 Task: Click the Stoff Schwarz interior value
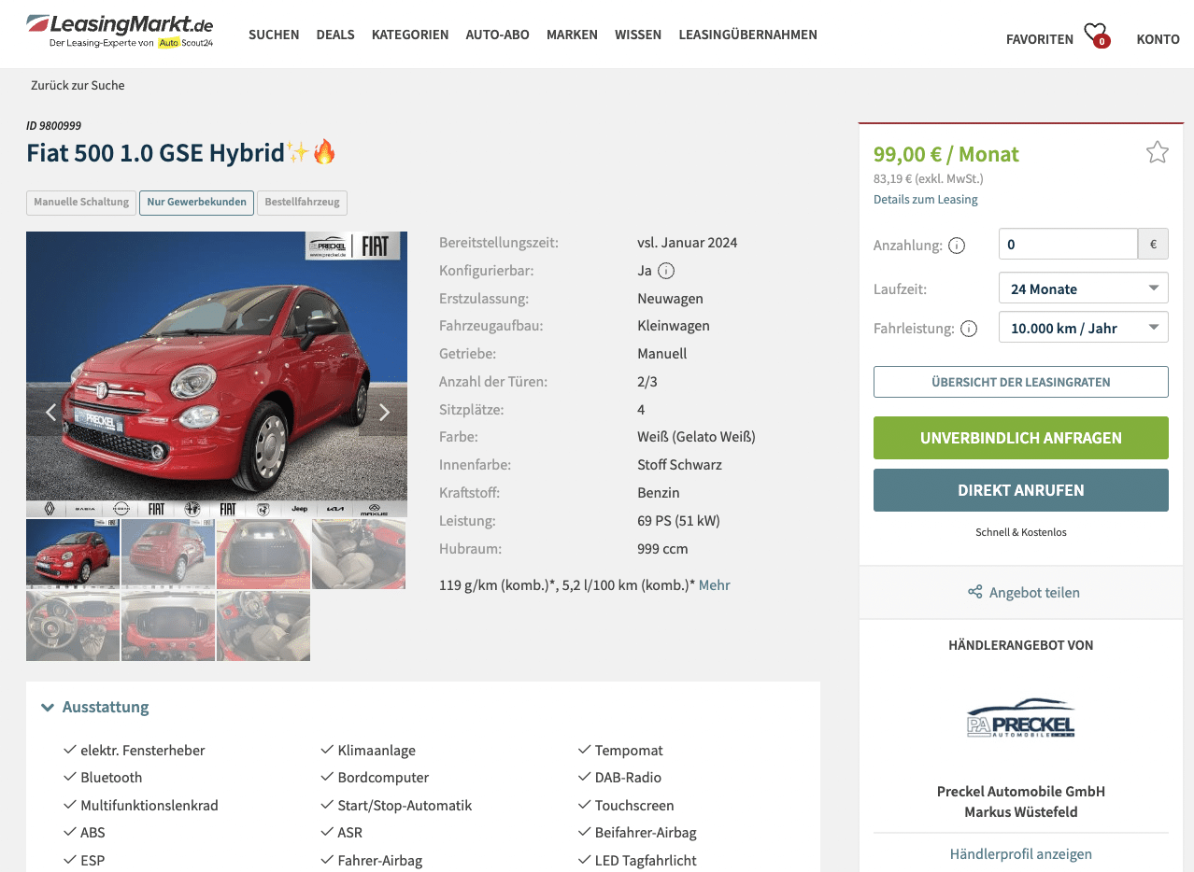pyautogui.click(x=679, y=464)
